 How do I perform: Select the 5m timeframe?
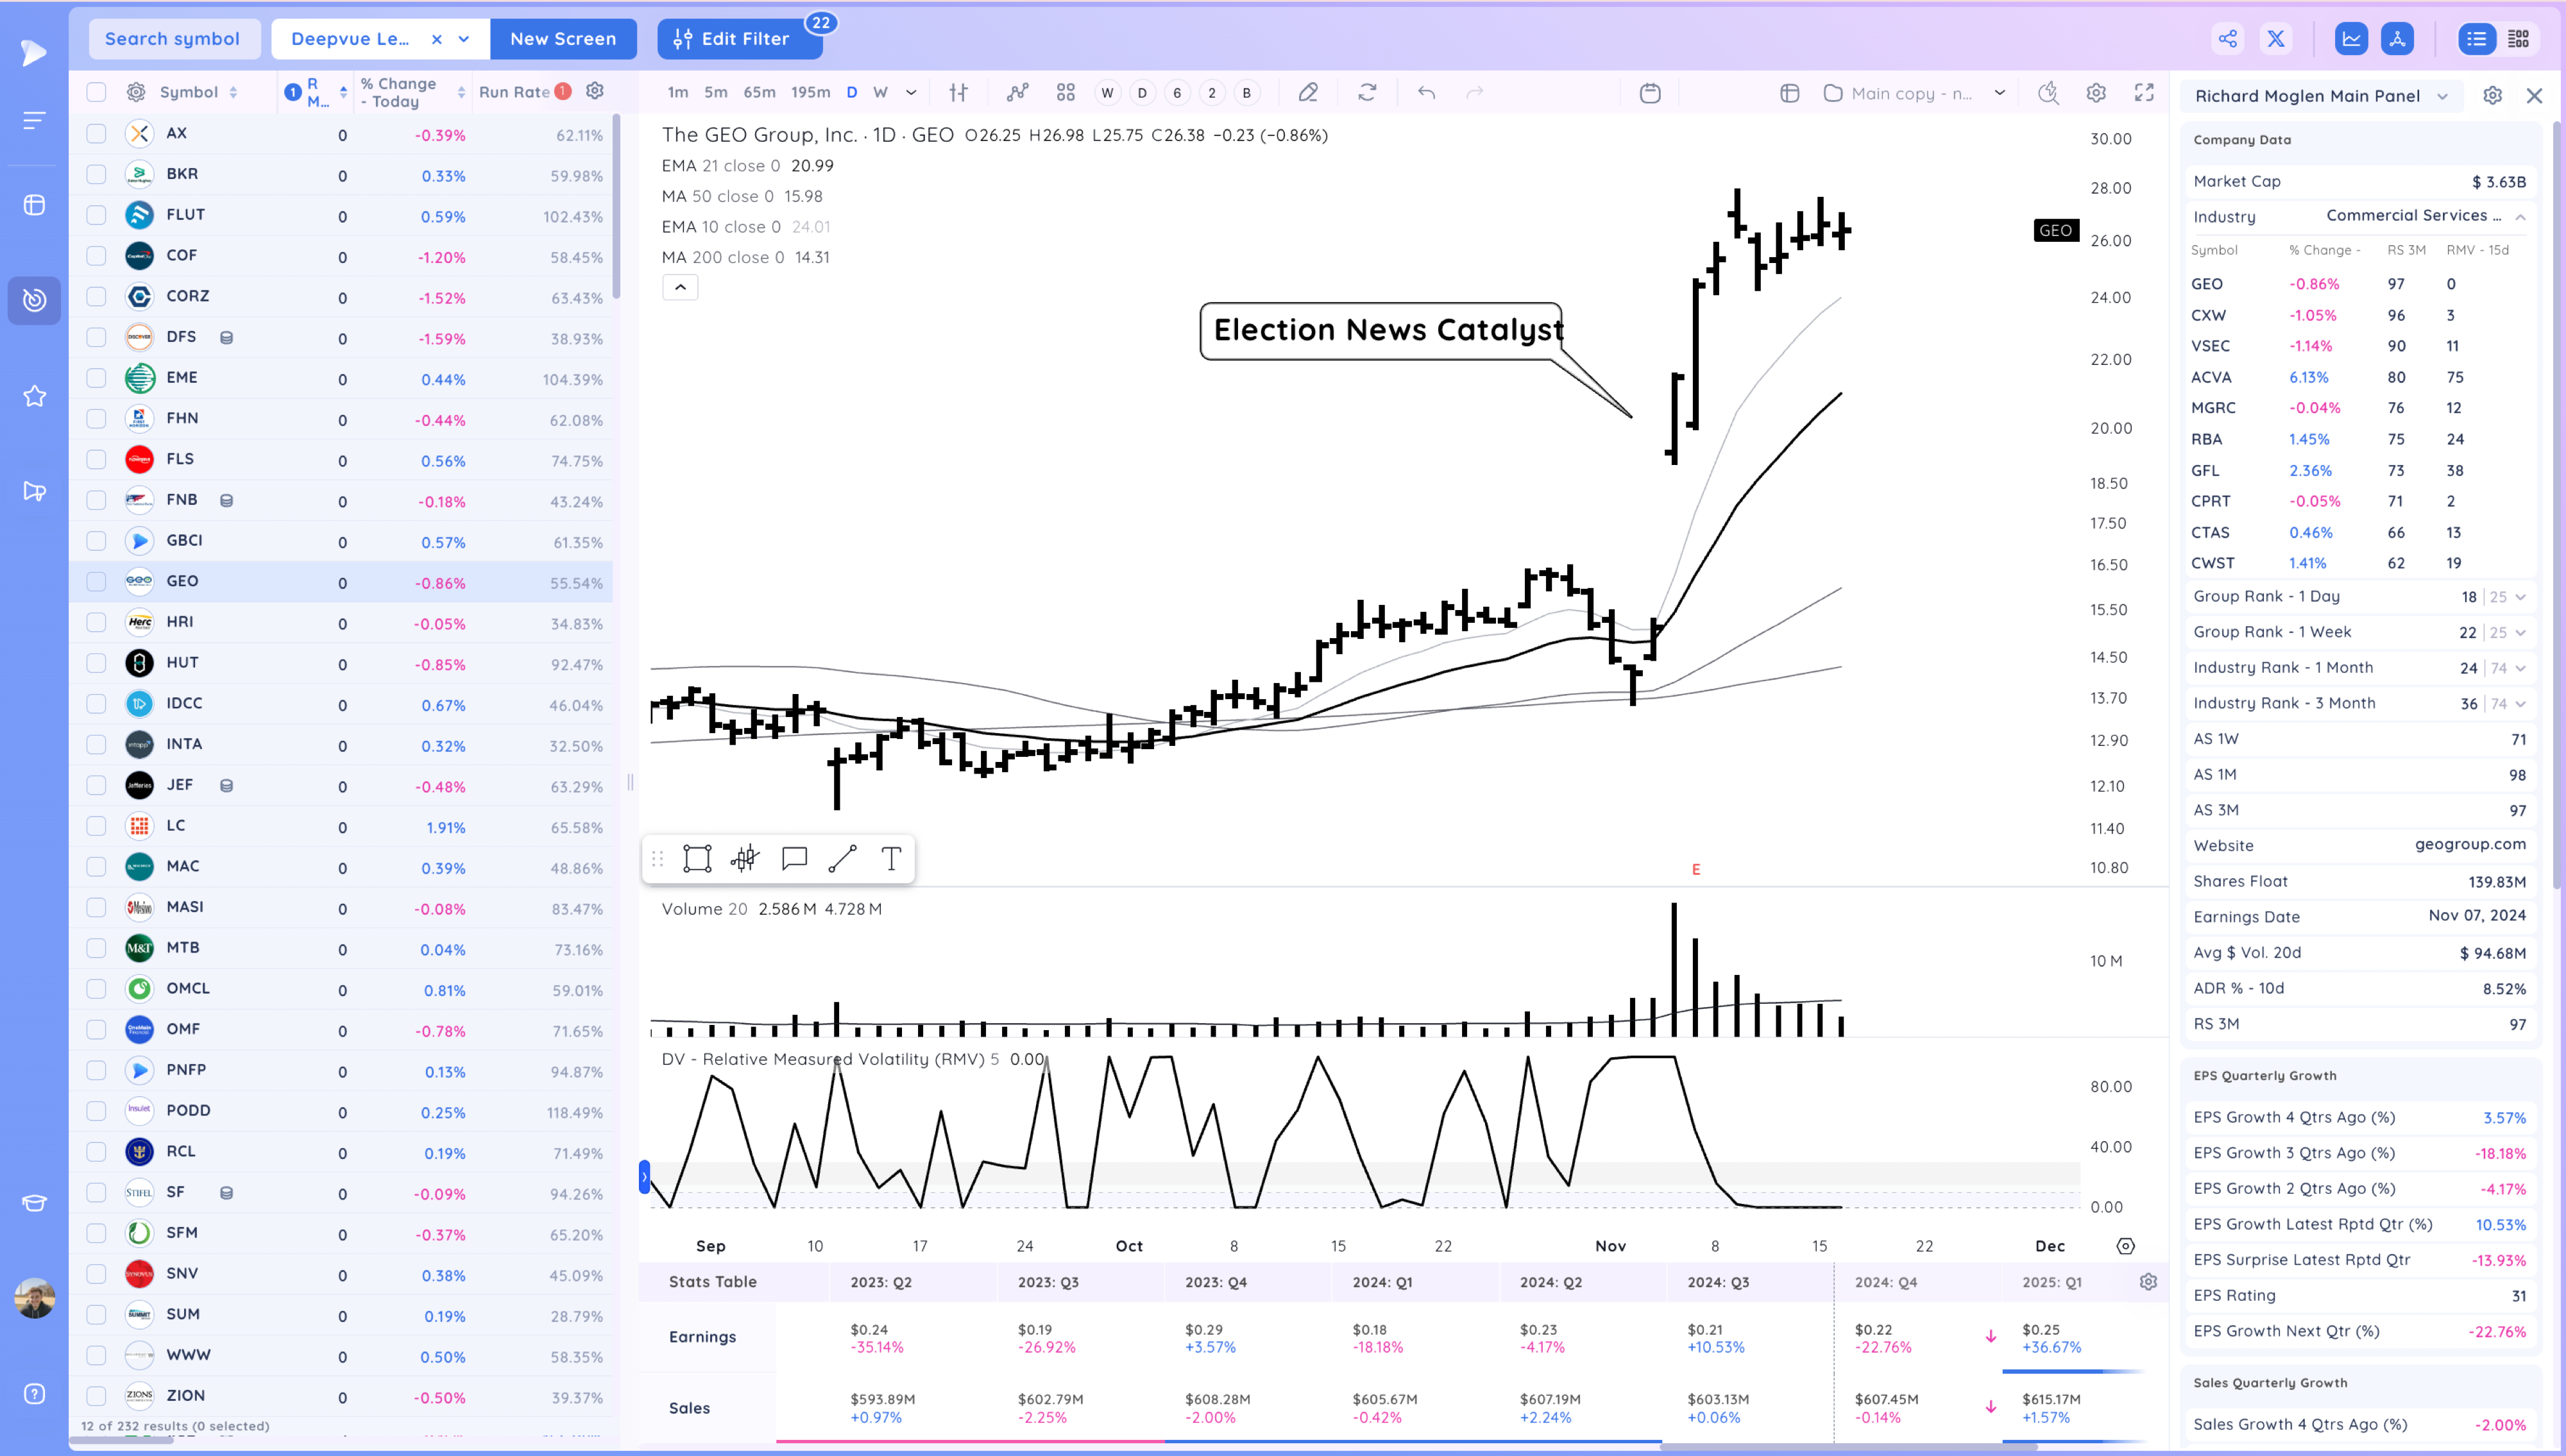716,92
